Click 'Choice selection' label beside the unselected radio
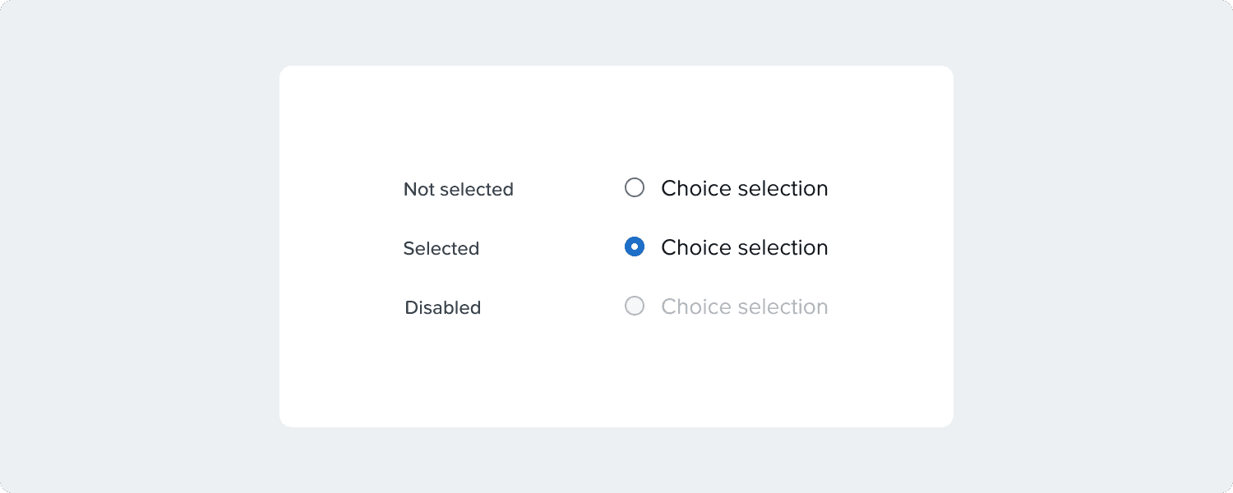This screenshot has width=1233, height=493. click(744, 188)
